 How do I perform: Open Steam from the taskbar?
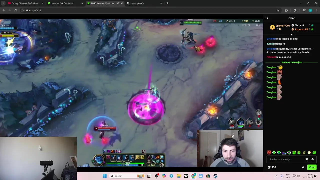click(x=215, y=176)
